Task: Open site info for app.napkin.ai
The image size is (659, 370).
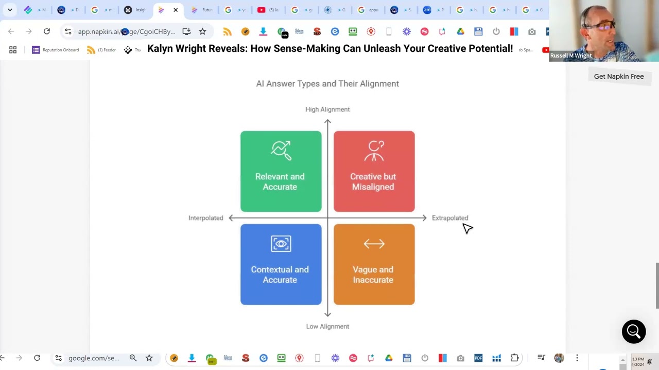Action: [68, 32]
